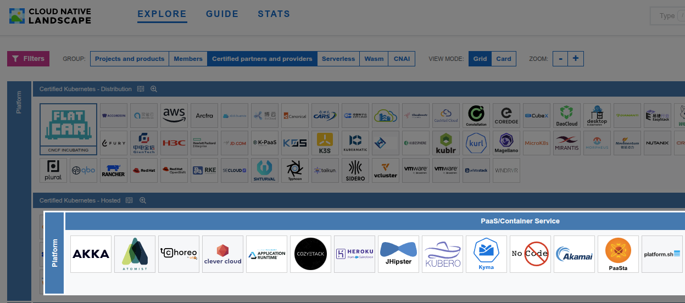Open the Explore tab
This screenshot has height=303, width=685.
click(162, 15)
